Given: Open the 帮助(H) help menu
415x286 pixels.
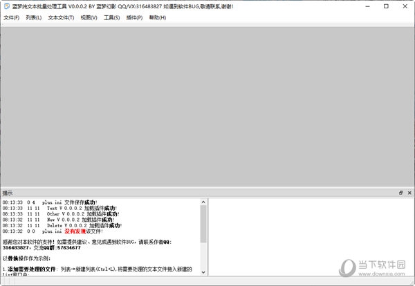Looking at the screenshot, I should click(x=158, y=17).
